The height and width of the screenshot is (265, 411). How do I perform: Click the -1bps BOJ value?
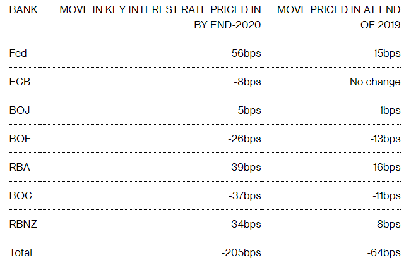(388, 111)
